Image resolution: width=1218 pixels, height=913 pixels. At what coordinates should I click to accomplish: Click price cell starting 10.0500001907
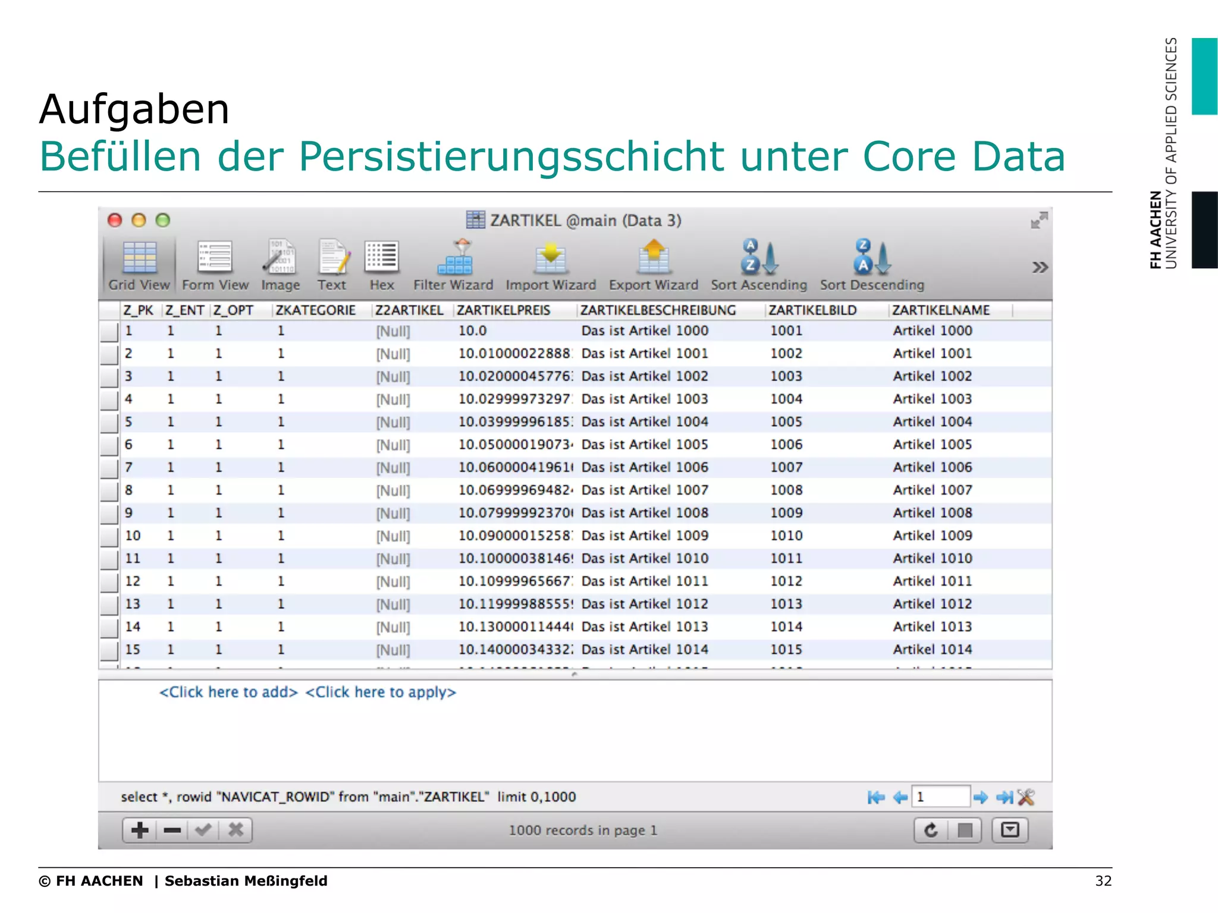[x=516, y=445]
